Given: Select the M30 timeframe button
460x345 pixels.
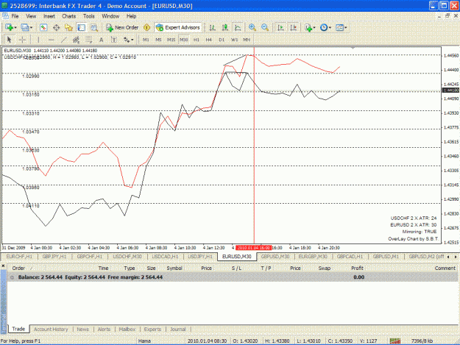Looking at the screenshot, I should pos(184,40).
